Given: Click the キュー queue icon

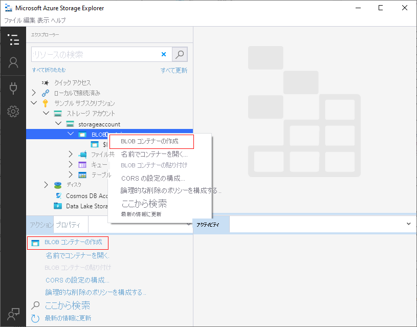Looking at the screenshot, I should 82,165.
